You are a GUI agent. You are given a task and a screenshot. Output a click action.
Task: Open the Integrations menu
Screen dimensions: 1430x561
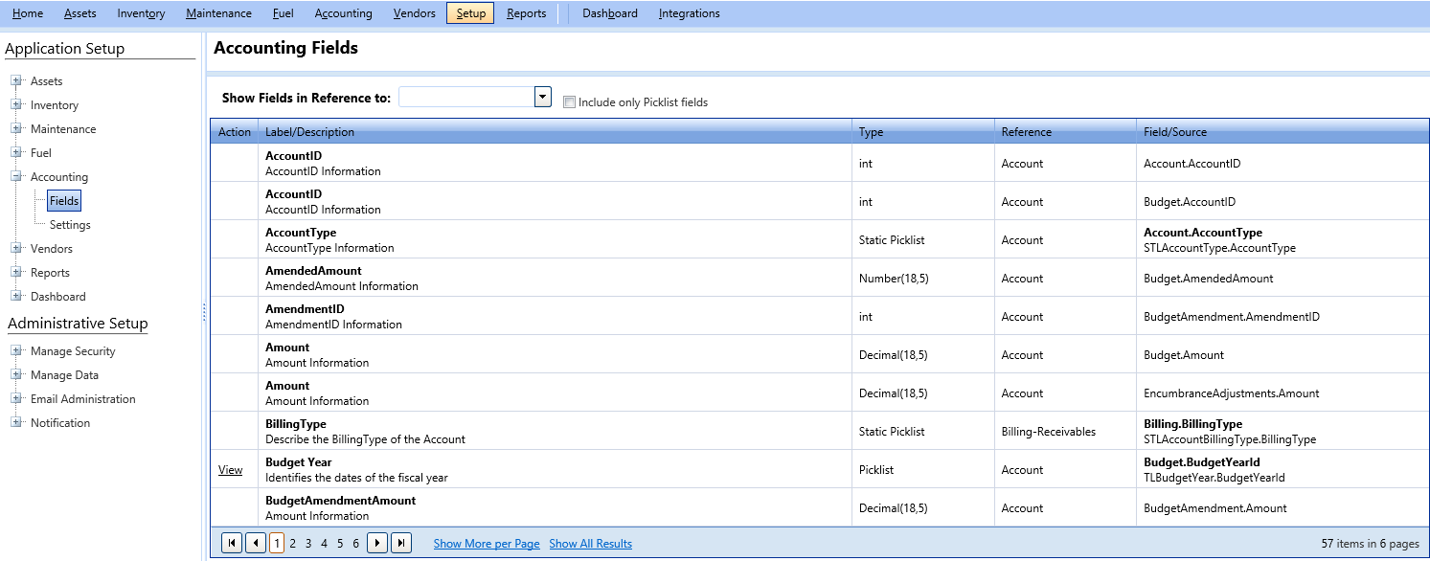(689, 13)
